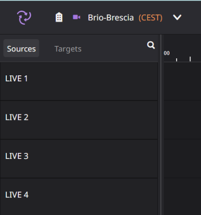
Task: Select the LIVE 1 source row
Action: (x=79, y=81)
